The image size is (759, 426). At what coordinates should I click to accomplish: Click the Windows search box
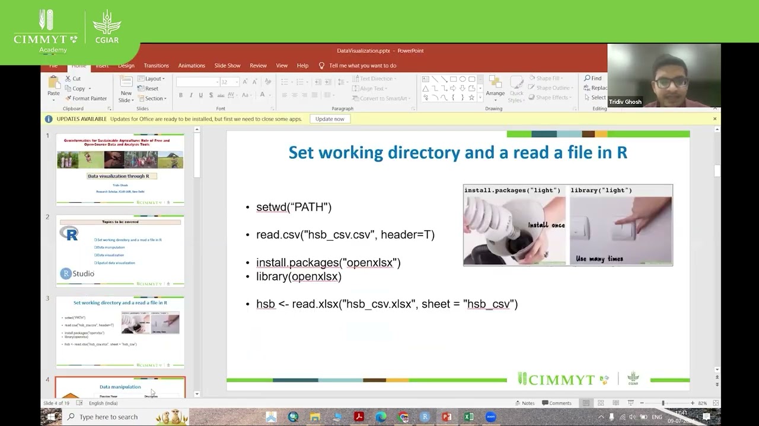click(126, 417)
